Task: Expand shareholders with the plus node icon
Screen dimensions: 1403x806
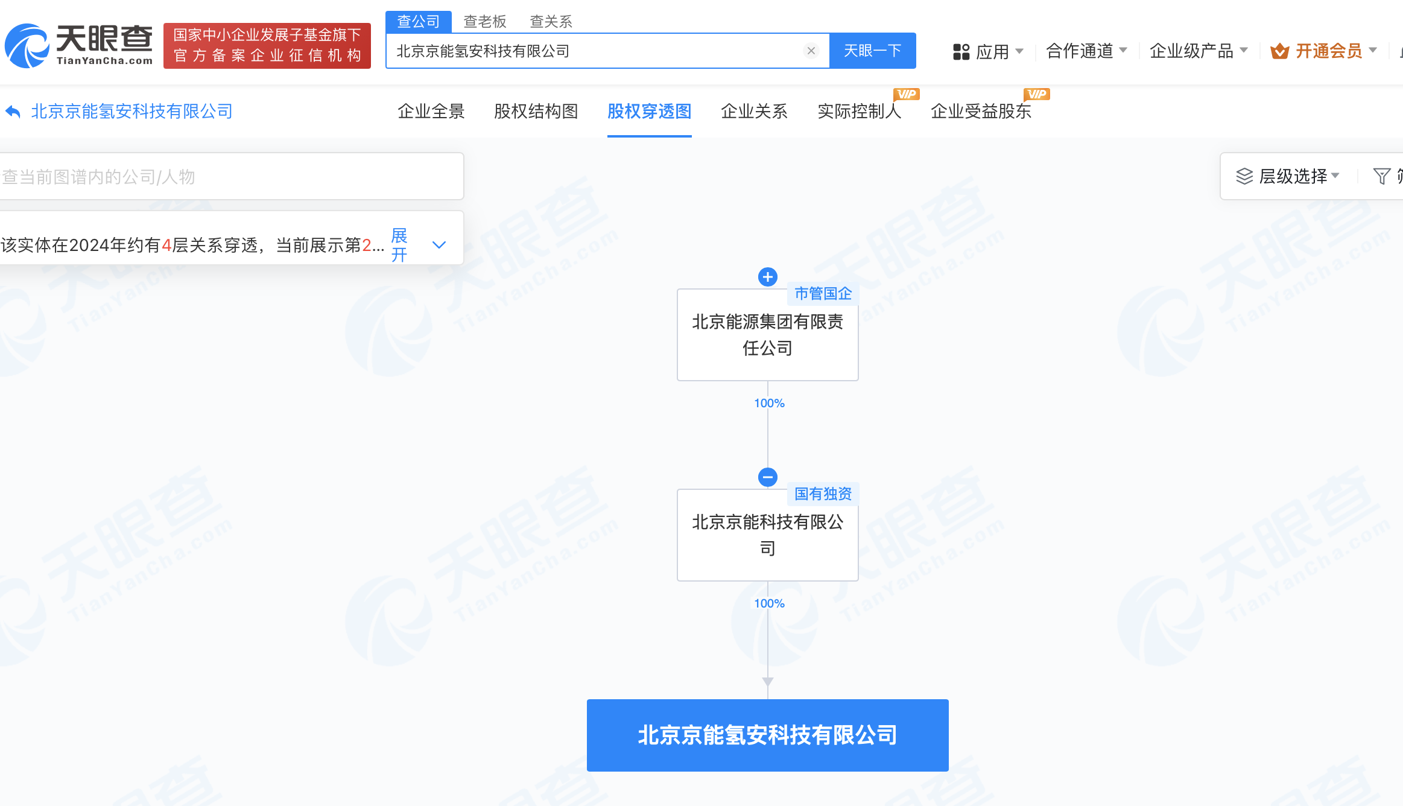Action: pos(767,277)
